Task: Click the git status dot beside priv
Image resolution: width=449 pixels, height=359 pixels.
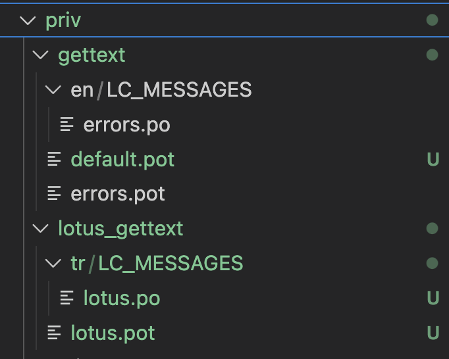Action: [432, 20]
